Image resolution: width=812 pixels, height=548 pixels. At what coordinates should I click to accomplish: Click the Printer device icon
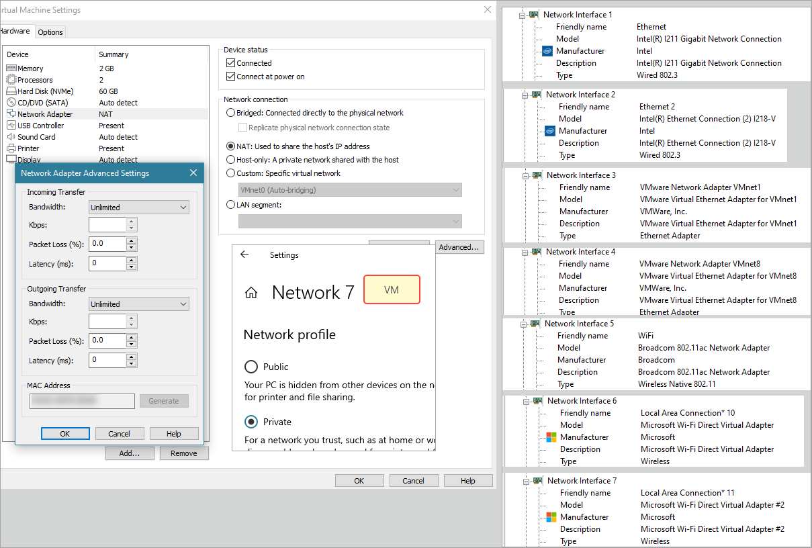pos(11,148)
